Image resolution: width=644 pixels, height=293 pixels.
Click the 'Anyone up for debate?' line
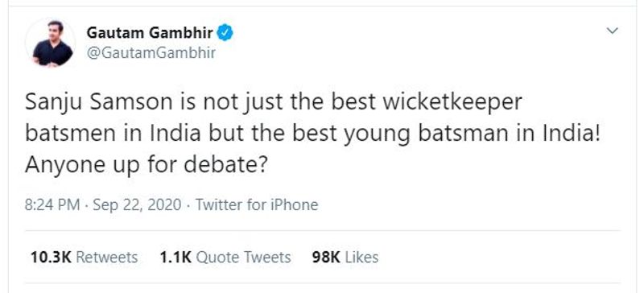[x=147, y=165]
